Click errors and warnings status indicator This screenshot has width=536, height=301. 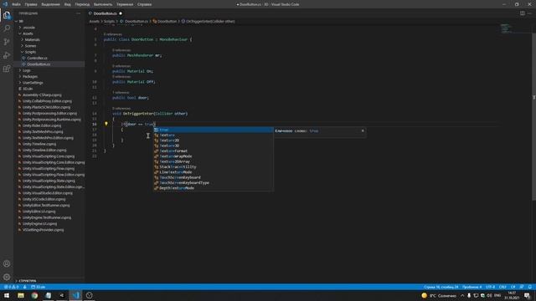click(x=11, y=287)
